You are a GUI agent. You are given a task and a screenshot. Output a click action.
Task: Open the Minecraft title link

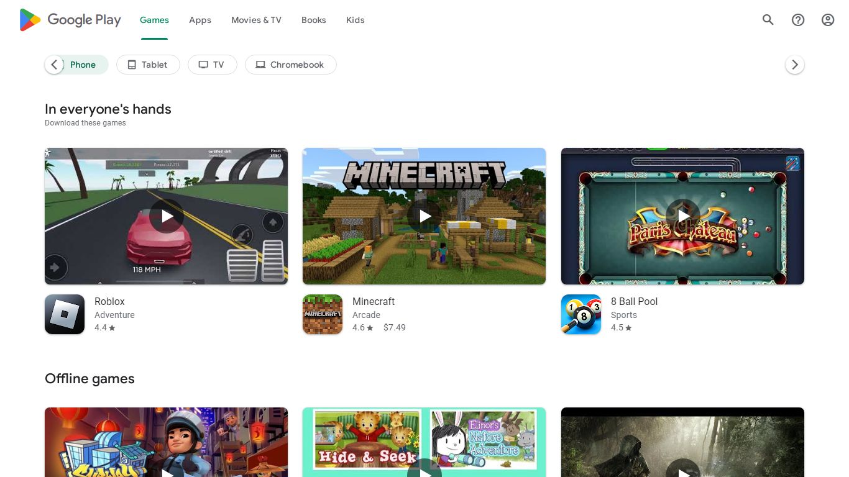coord(374,301)
